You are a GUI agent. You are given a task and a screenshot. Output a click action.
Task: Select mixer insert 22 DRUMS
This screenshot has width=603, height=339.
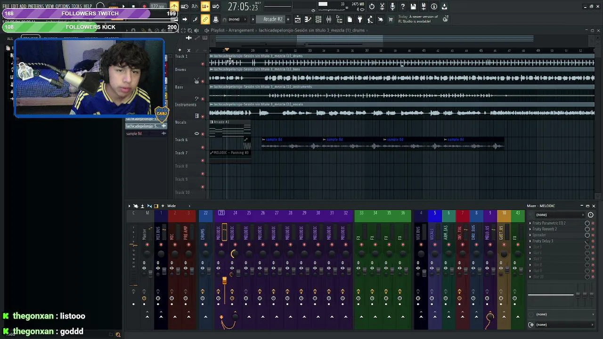(x=205, y=213)
